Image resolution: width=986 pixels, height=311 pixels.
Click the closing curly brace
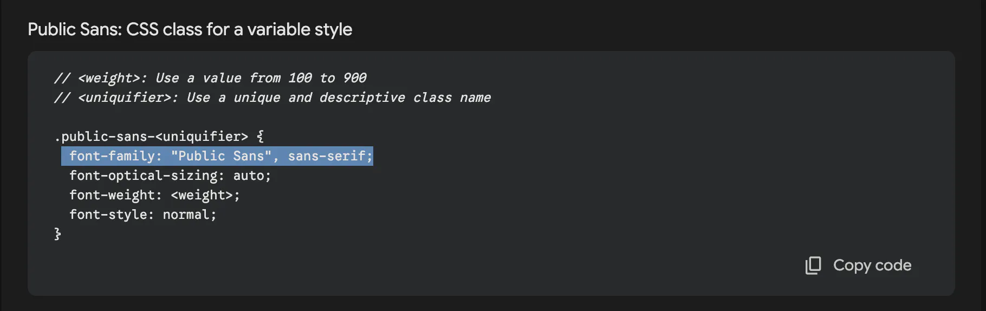click(x=57, y=234)
